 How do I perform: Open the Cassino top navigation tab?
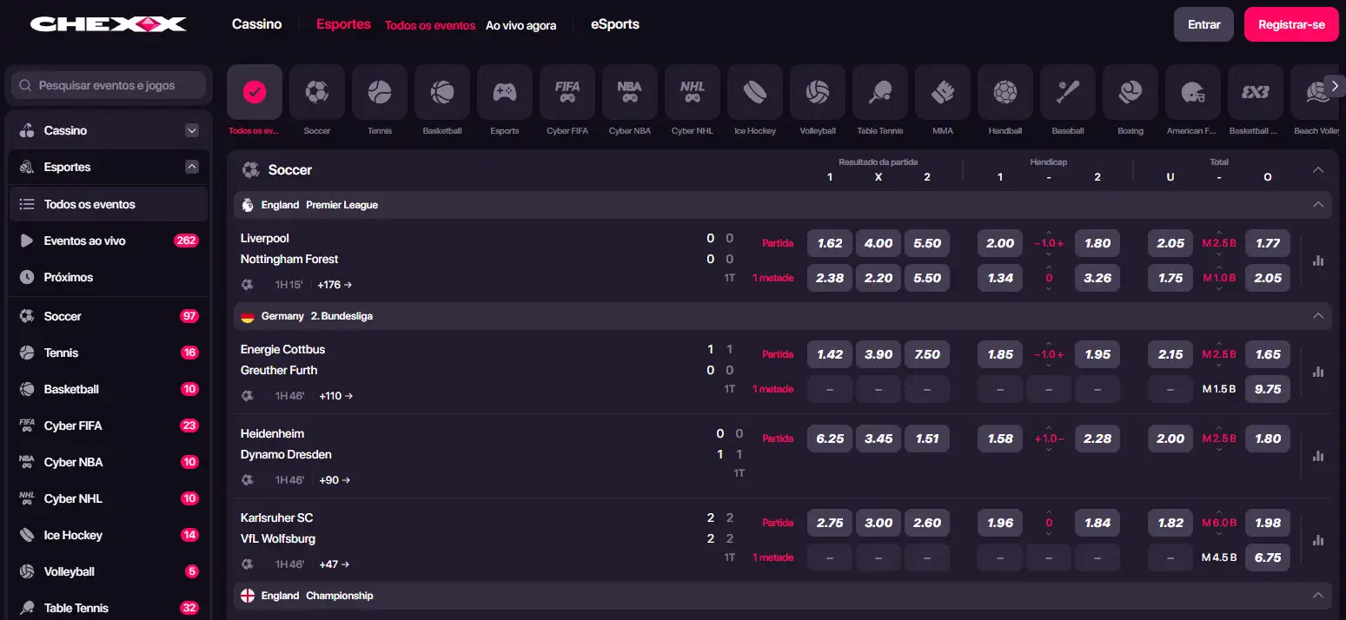tap(256, 24)
